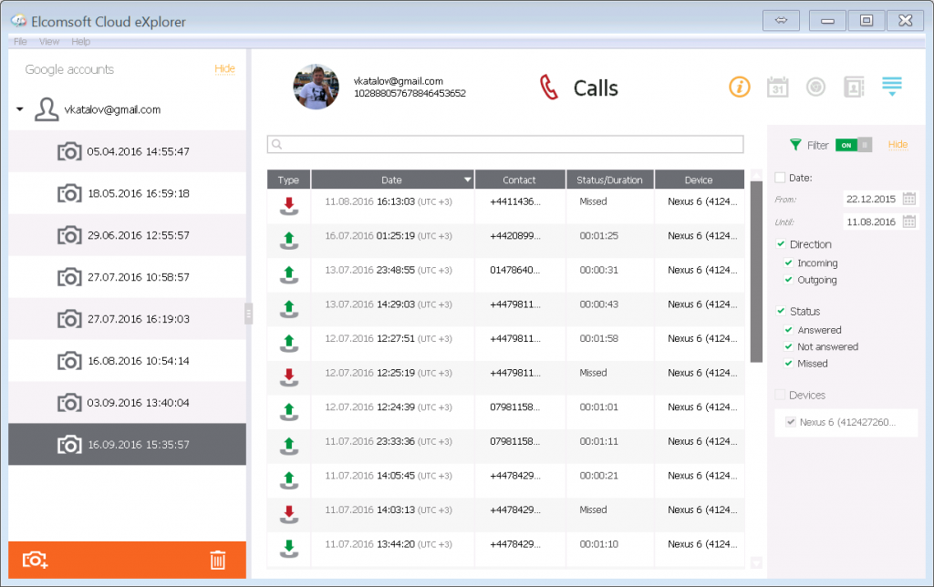Expand the Devices filter section
This screenshot has width=934, height=587.
tap(778, 394)
